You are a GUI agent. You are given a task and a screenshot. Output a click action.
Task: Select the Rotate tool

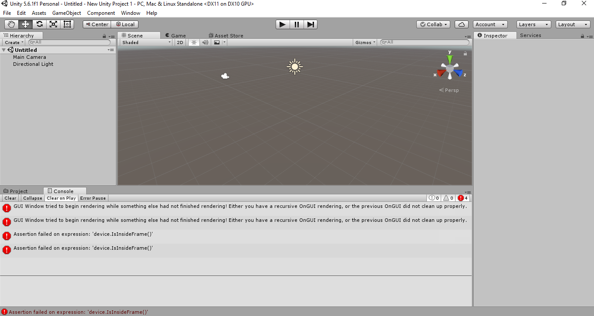tap(39, 24)
